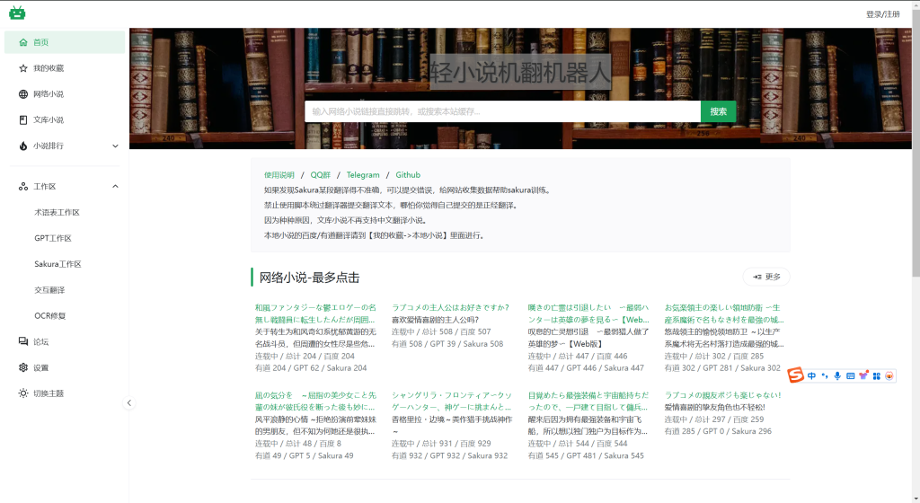Click the sun icon for 切换主题

22,393
